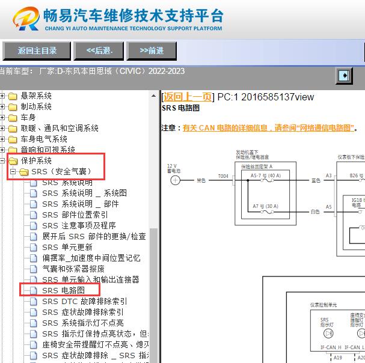Open SRS DTC 故障排除索引 document

[85, 301]
